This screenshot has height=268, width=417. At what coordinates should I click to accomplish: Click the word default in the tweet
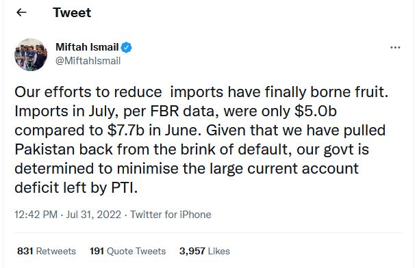264,150
